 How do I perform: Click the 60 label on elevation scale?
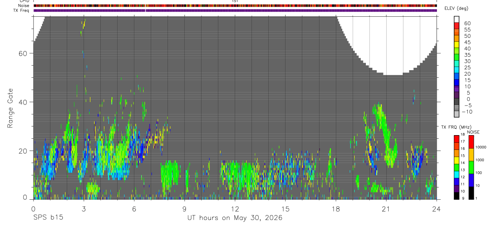[467, 24]
